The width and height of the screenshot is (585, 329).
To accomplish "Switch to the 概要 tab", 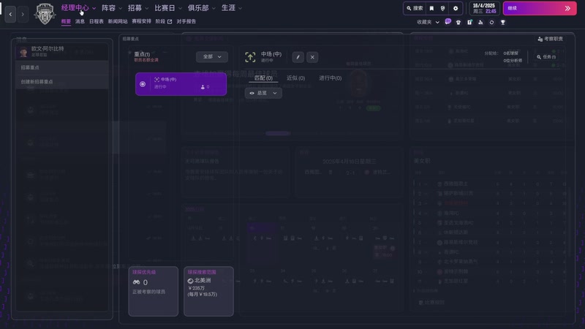I will [x=66, y=22].
